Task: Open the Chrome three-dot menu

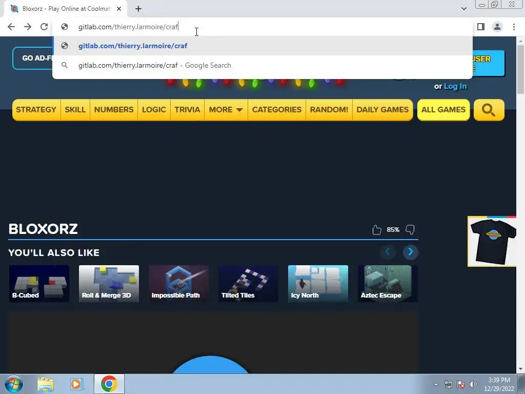Action: (x=514, y=27)
